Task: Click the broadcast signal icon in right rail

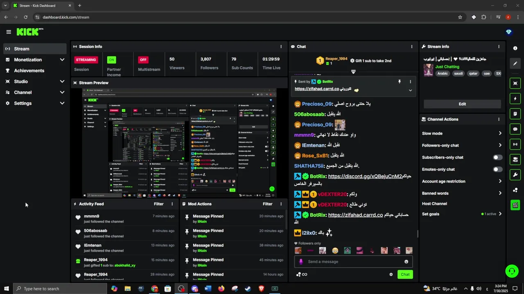Action: (515, 144)
